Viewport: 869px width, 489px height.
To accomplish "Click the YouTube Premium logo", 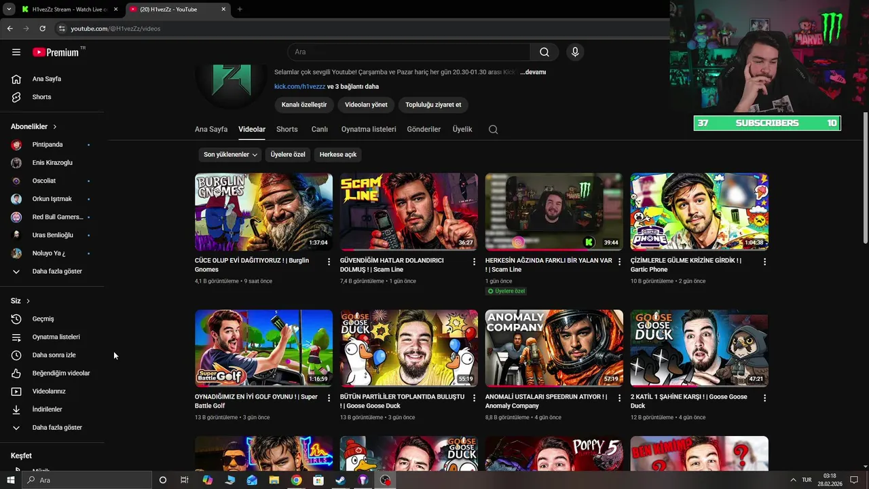I will point(56,52).
